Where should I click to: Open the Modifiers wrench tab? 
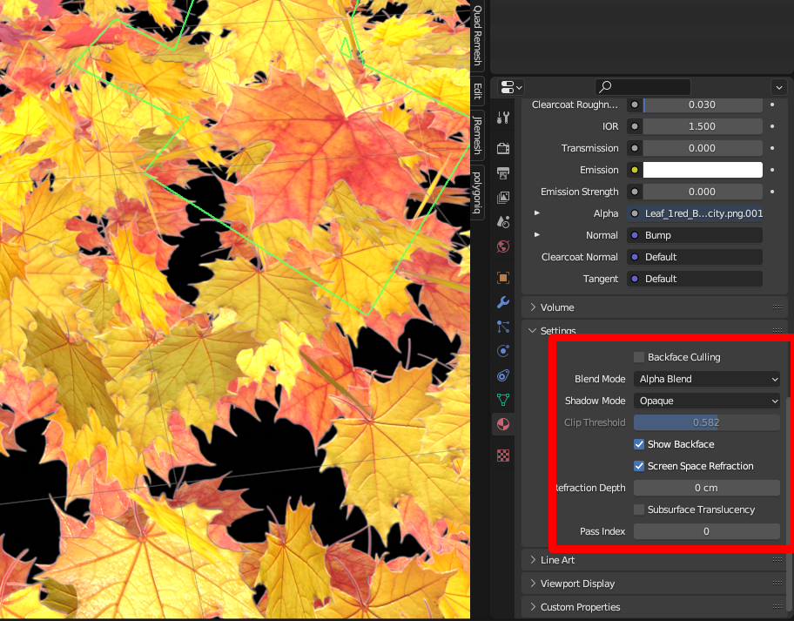[502, 302]
